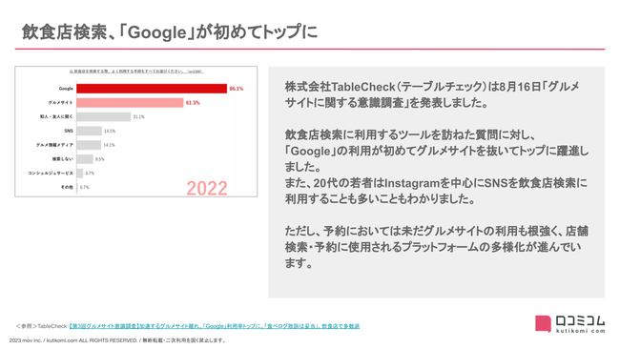Click the 61.3% value label
620x349 pixels.
(193, 103)
